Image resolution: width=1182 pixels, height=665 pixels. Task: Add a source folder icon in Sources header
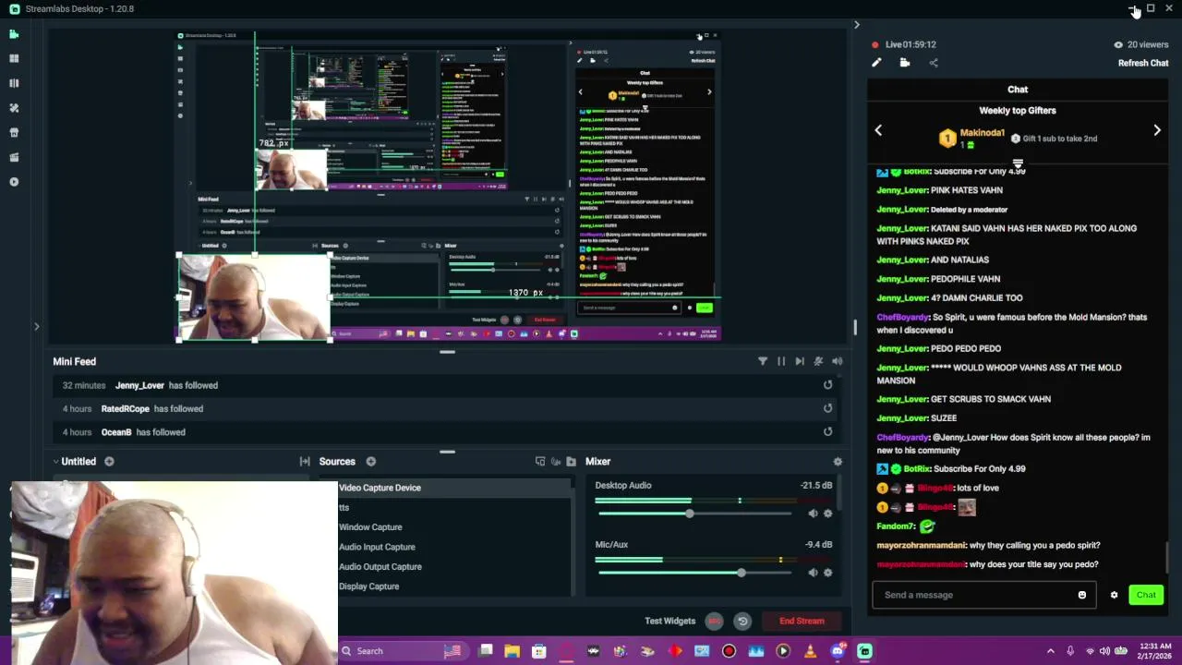(572, 461)
